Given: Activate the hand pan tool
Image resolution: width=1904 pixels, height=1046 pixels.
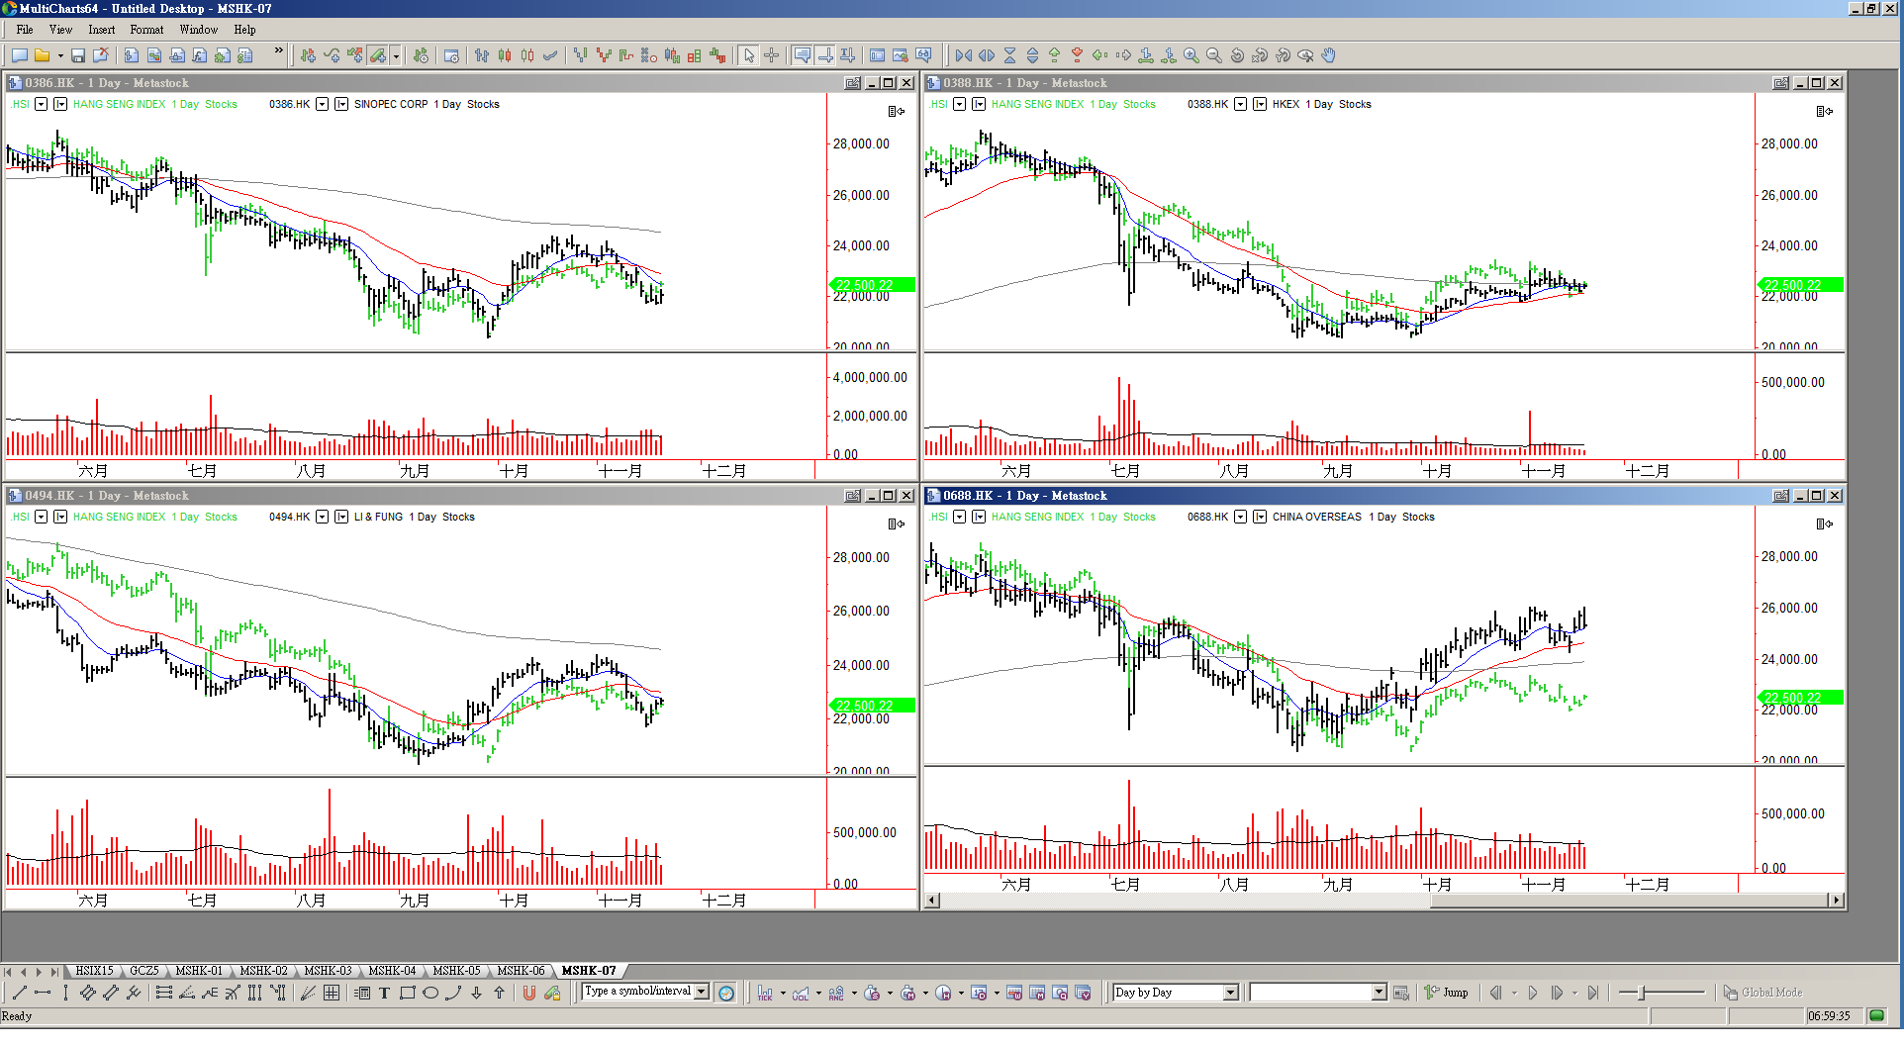Looking at the screenshot, I should [x=1329, y=56].
